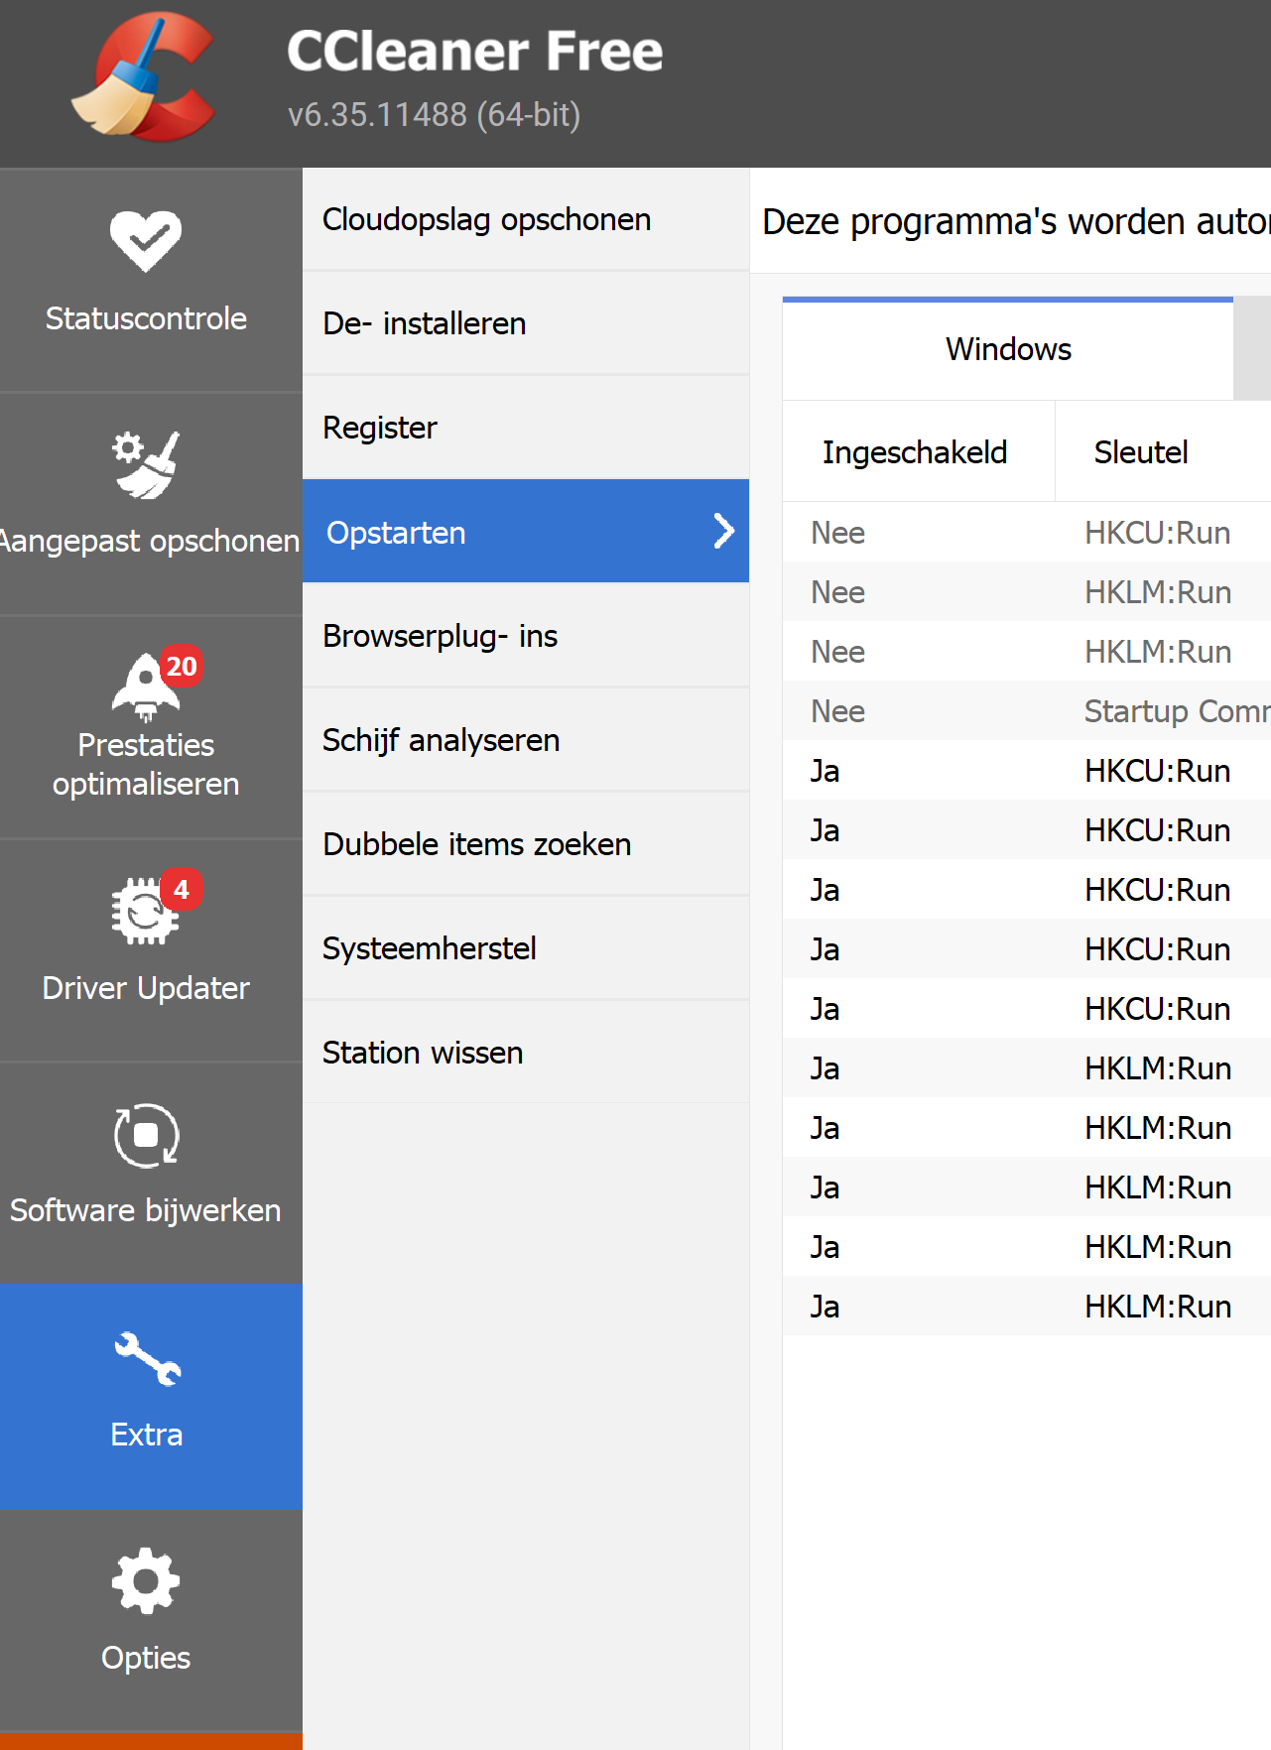This screenshot has width=1271, height=1750.
Task: Click the Software bijwerken label
Action: coord(146,1210)
